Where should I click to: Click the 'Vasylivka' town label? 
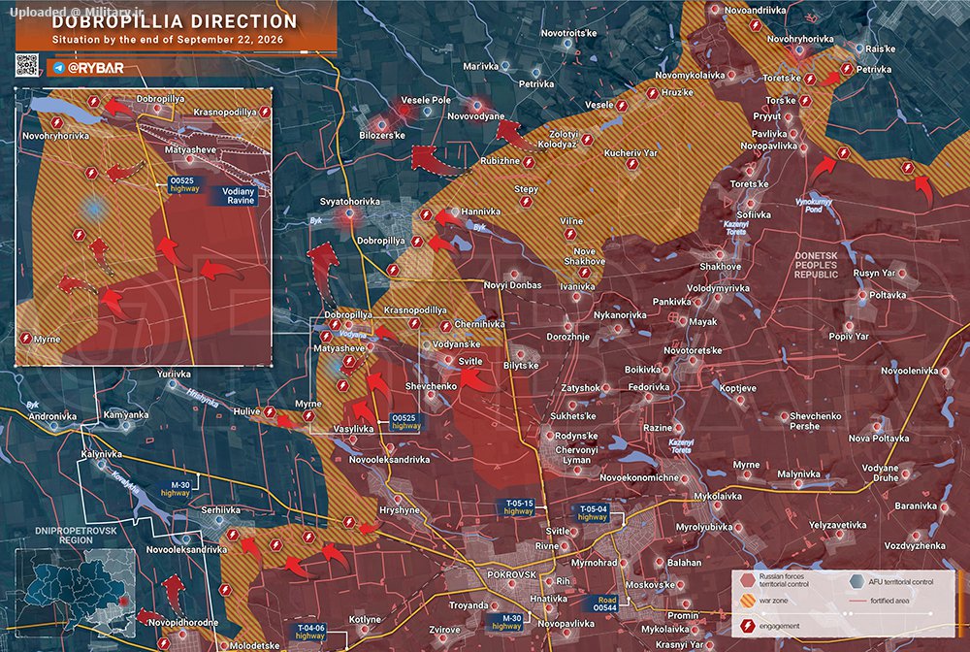click(x=353, y=429)
